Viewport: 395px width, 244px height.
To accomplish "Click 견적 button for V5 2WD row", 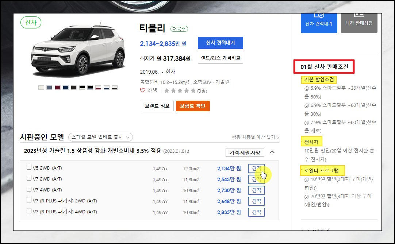I will [256, 169].
